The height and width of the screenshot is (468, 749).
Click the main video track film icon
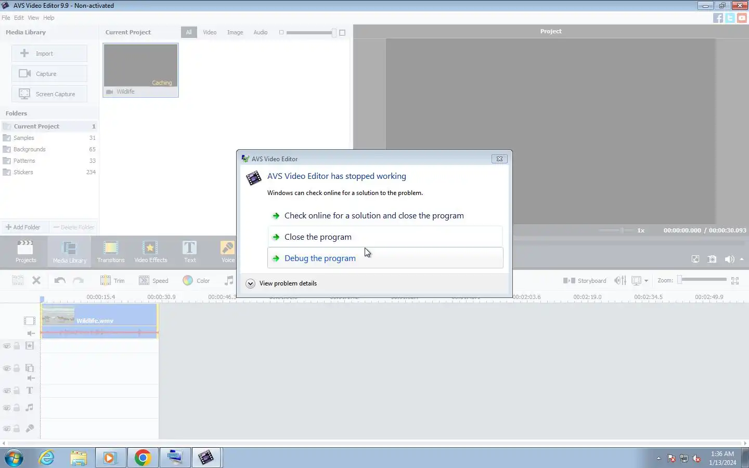coord(30,321)
